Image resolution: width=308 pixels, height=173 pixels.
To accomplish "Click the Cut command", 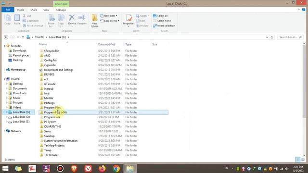I will (x=27, y=16).
